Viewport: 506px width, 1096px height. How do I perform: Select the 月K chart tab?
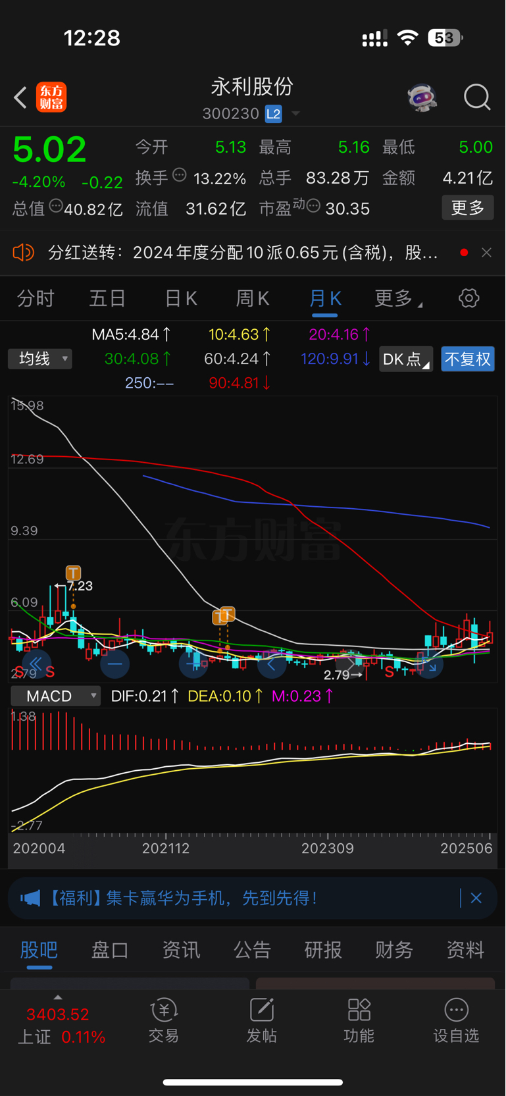(x=325, y=298)
